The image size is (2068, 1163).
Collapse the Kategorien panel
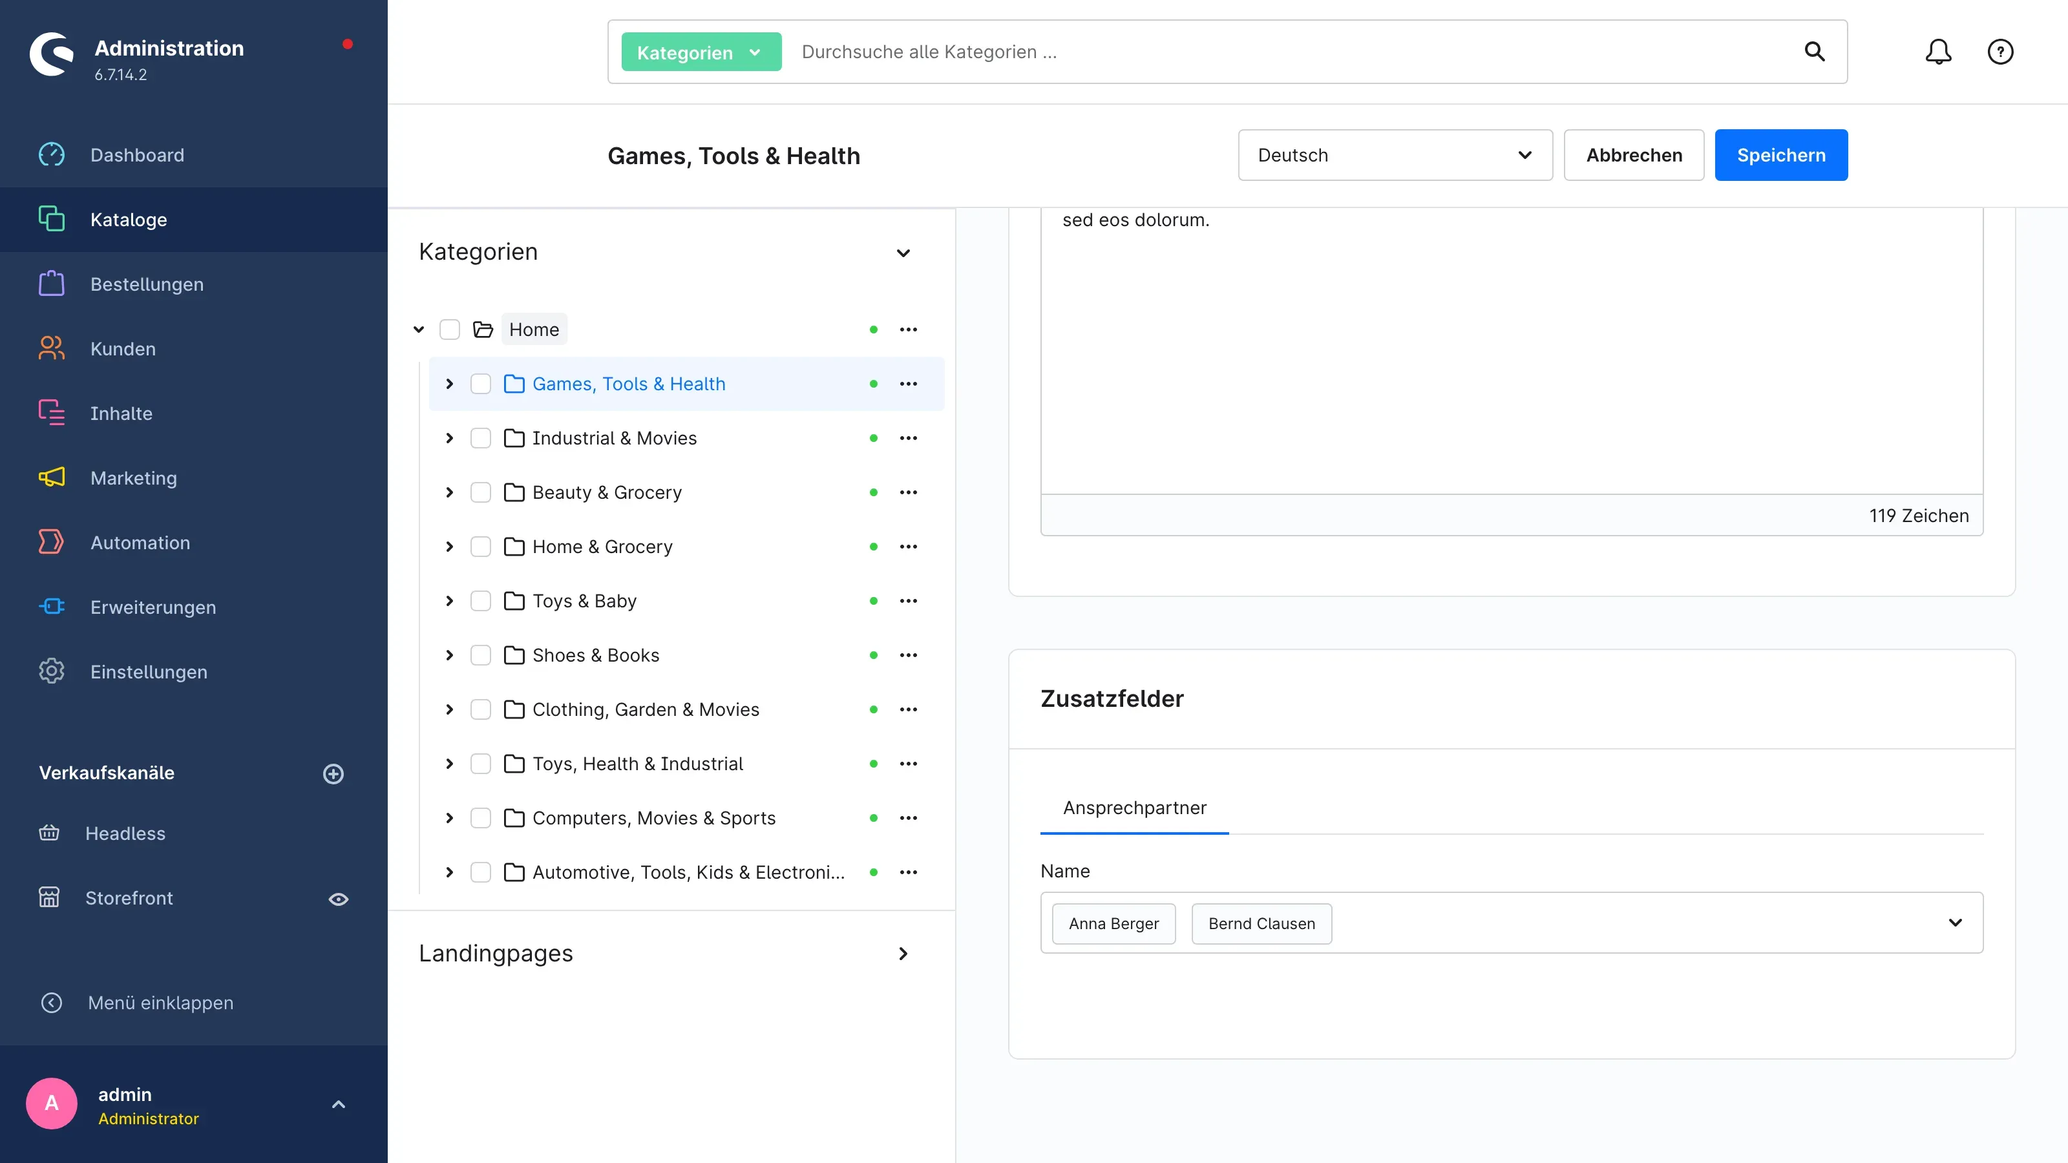coord(903,253)
